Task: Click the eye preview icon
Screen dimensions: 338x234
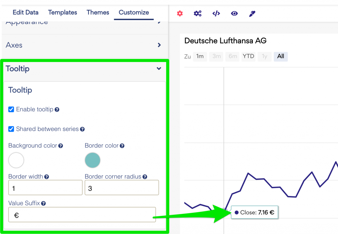Action: [234, 14]
